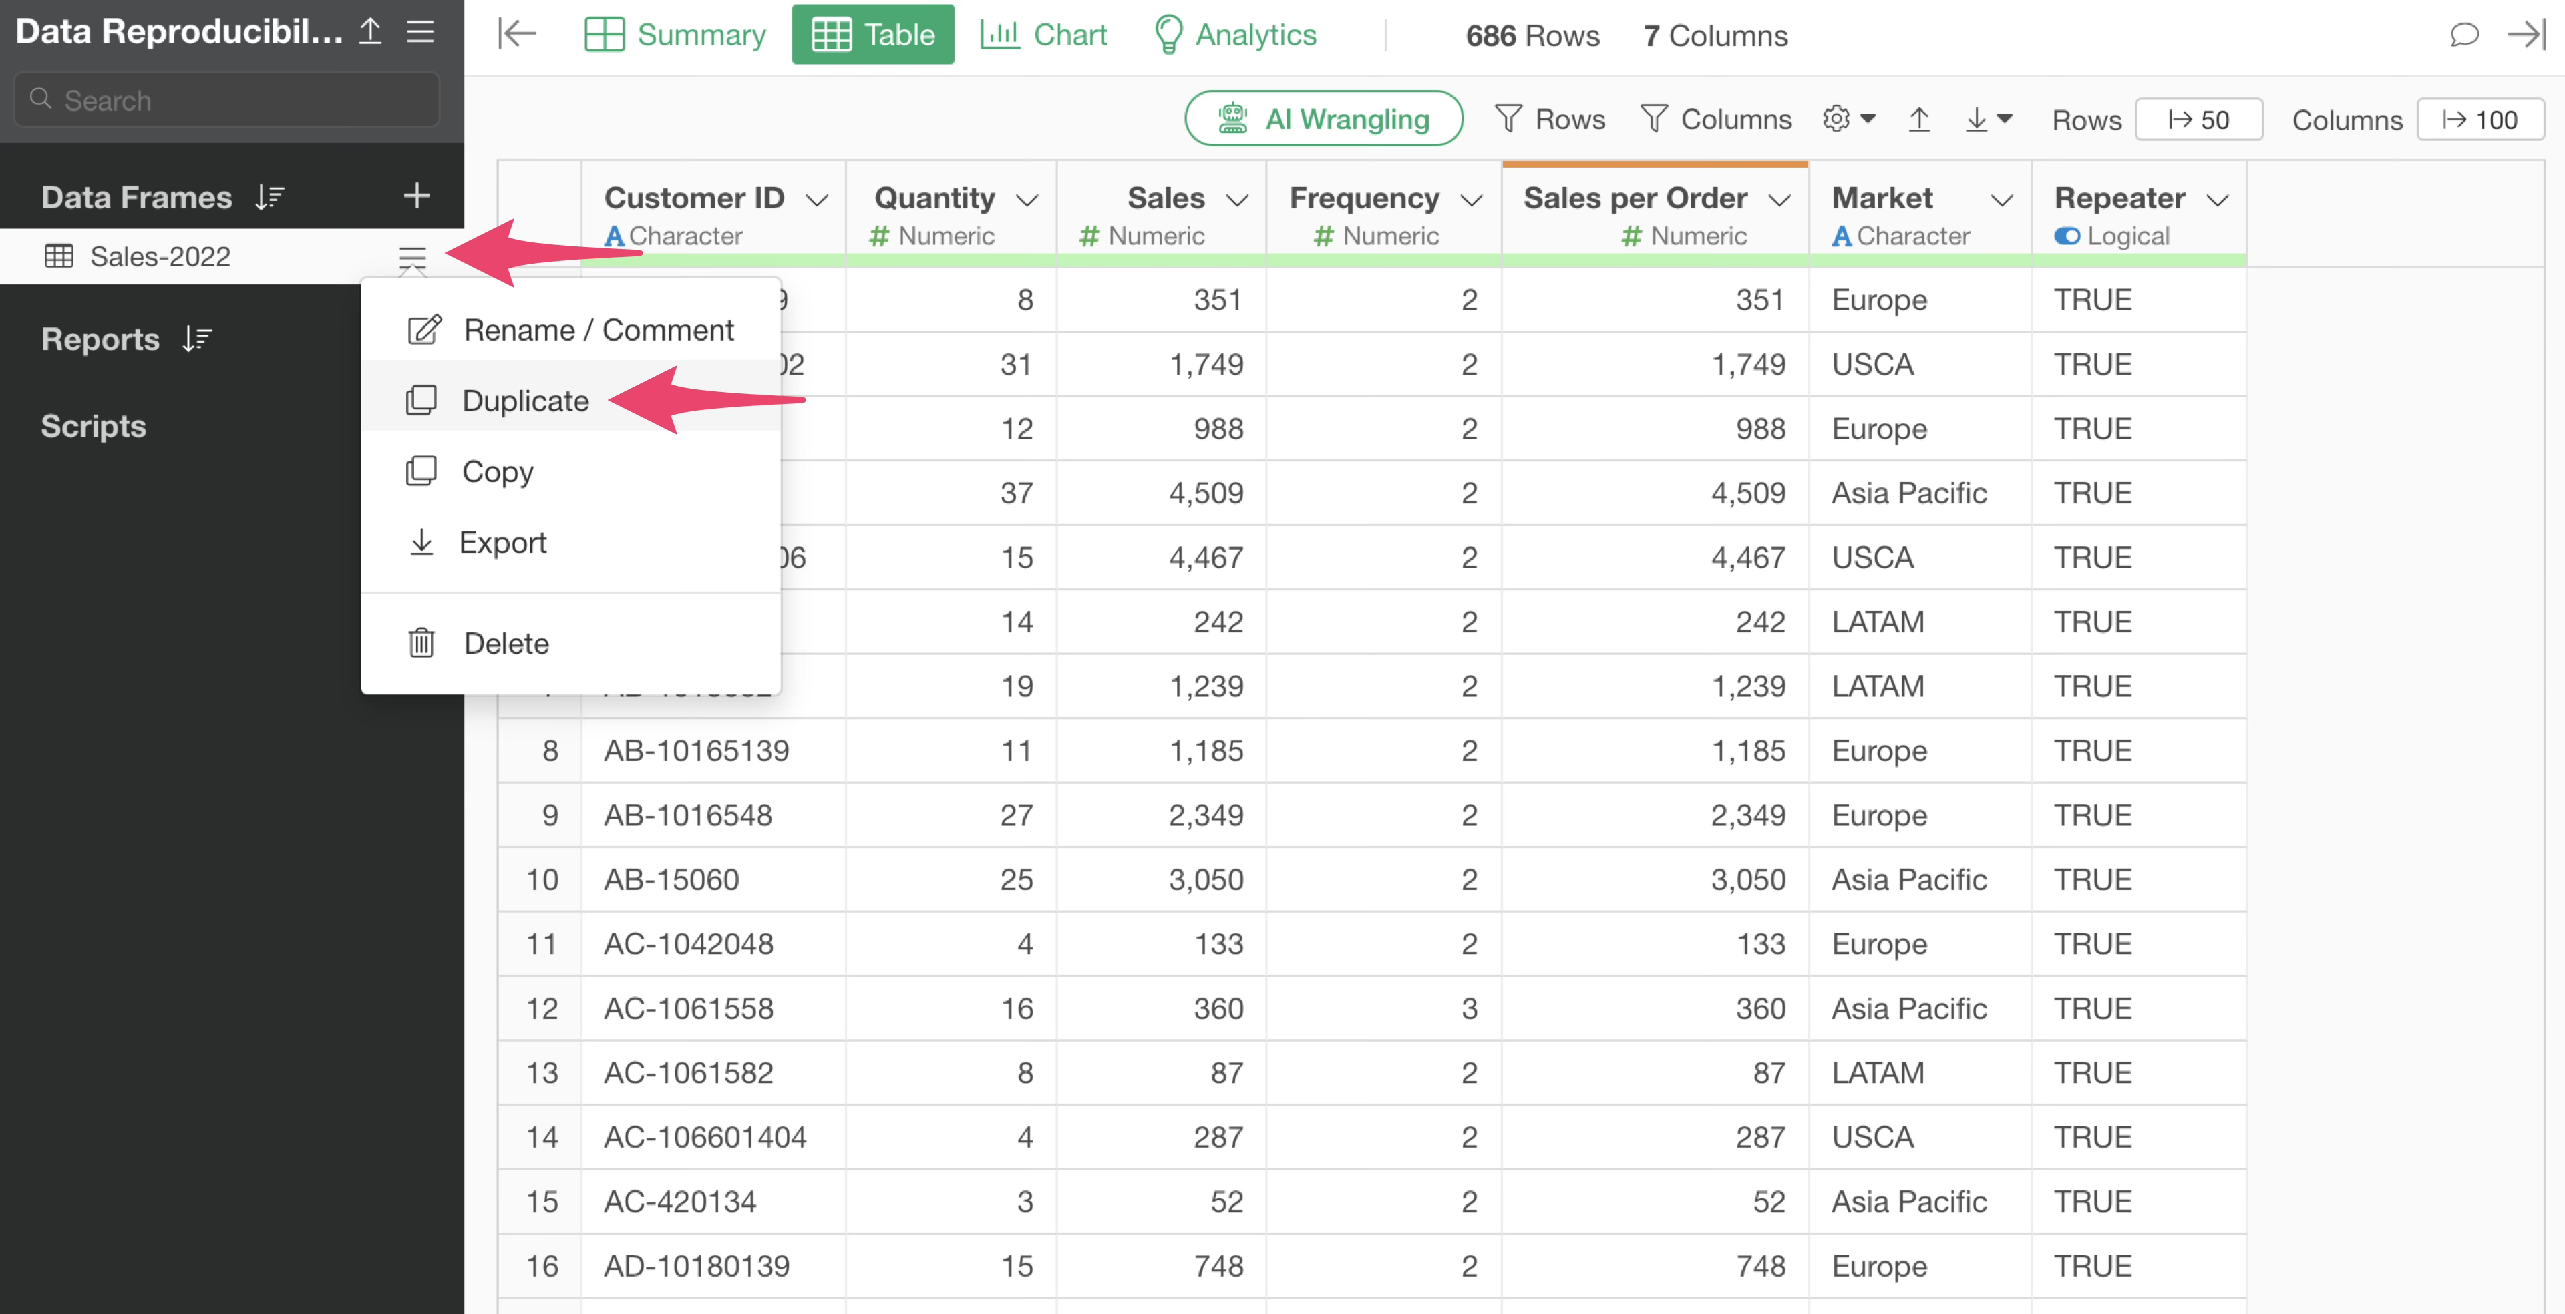Open the Sales-2022 hamburger menu icon
Screen dimensions: 2565x1314
(412, 258)
